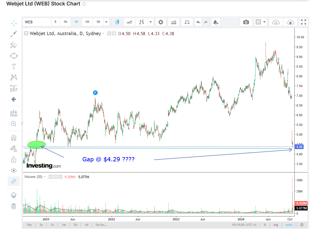Screen dimensions: 317x229
Task: Expand the layout dropdown arrow
Action: pos(264,22)
